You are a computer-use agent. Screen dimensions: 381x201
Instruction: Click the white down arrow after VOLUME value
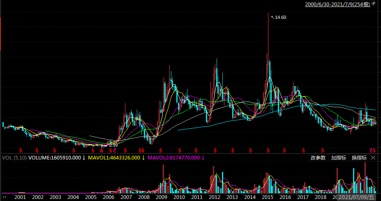pyautogui.click(x=84, y=158)
